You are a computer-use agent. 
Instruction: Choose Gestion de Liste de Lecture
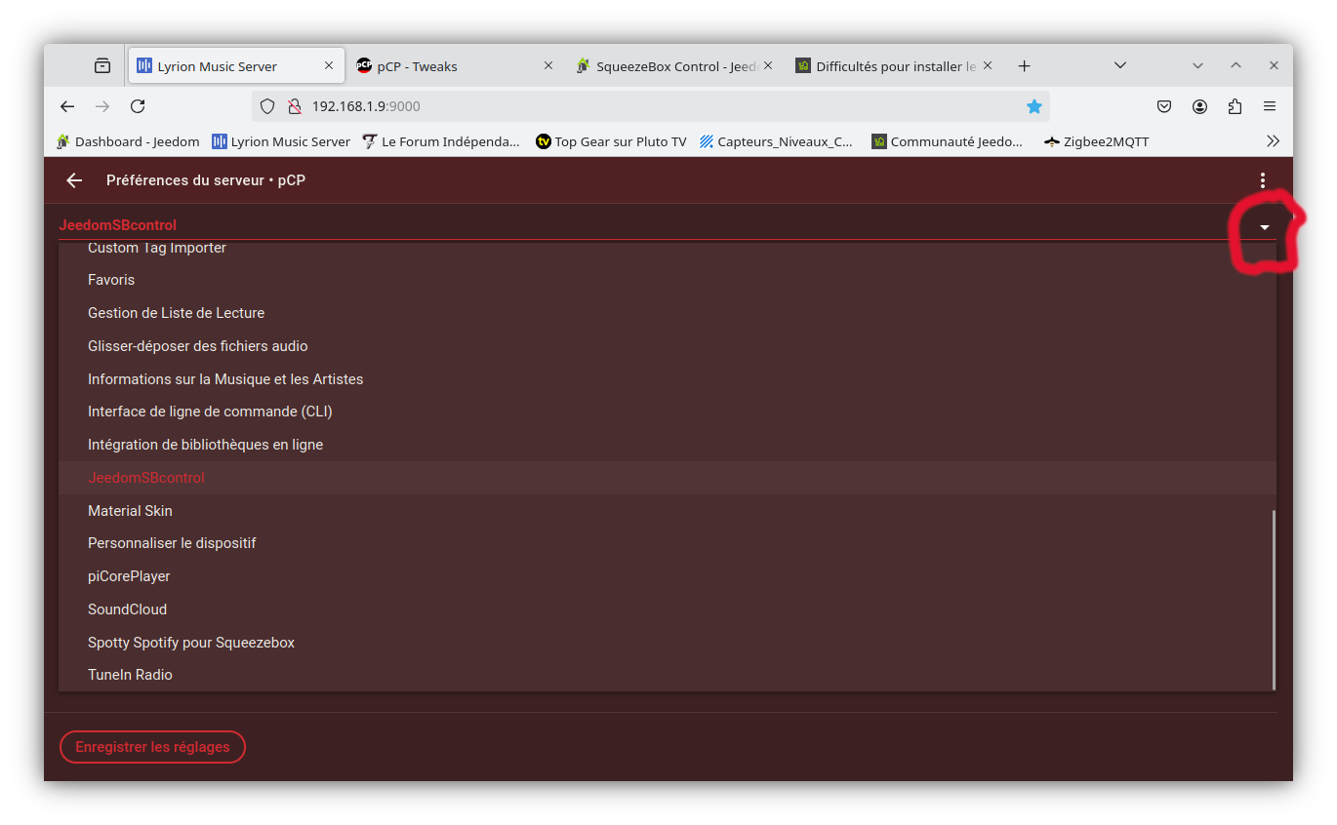[668, 313]
